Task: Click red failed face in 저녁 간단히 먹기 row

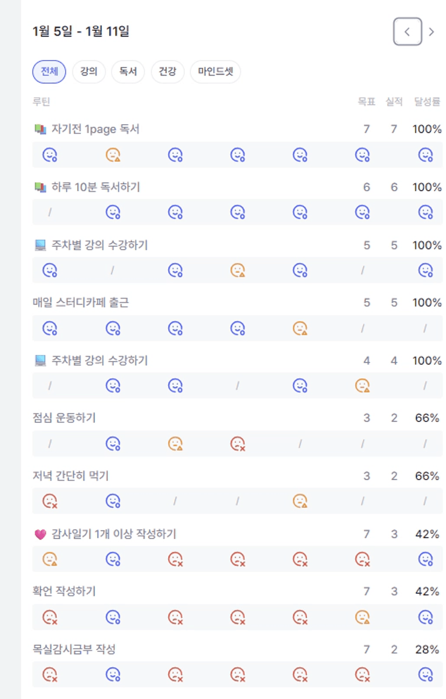Action: click(x=50, y=502)
